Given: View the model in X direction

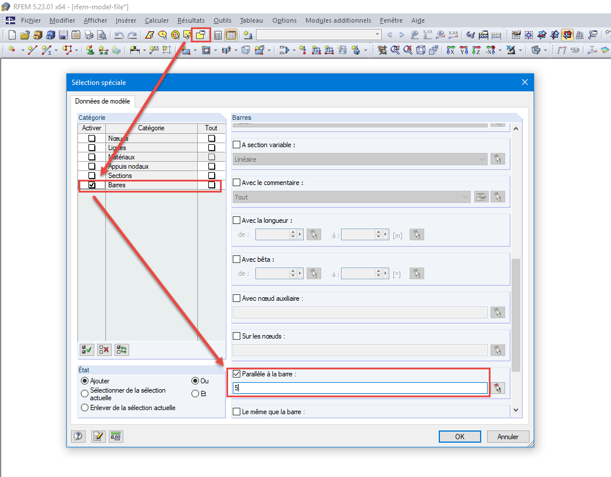Looking at the screenshot, I should tap(451, 50).
